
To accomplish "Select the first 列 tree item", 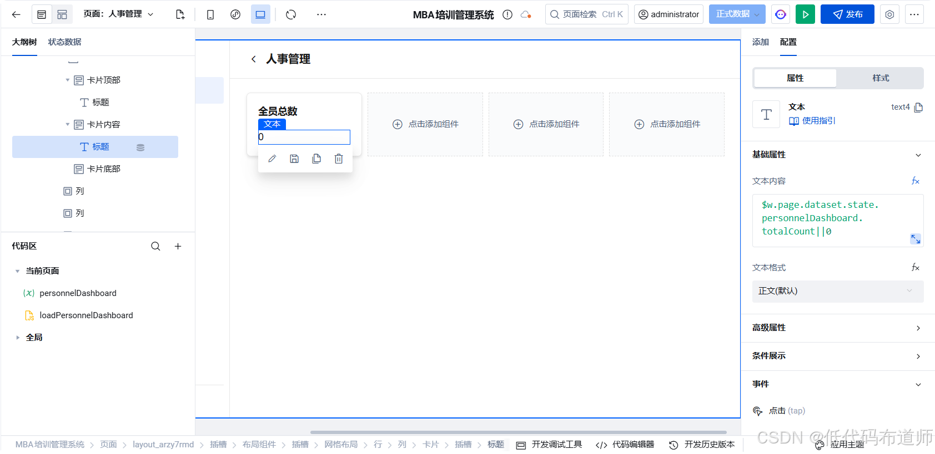I will pos(74,191).
